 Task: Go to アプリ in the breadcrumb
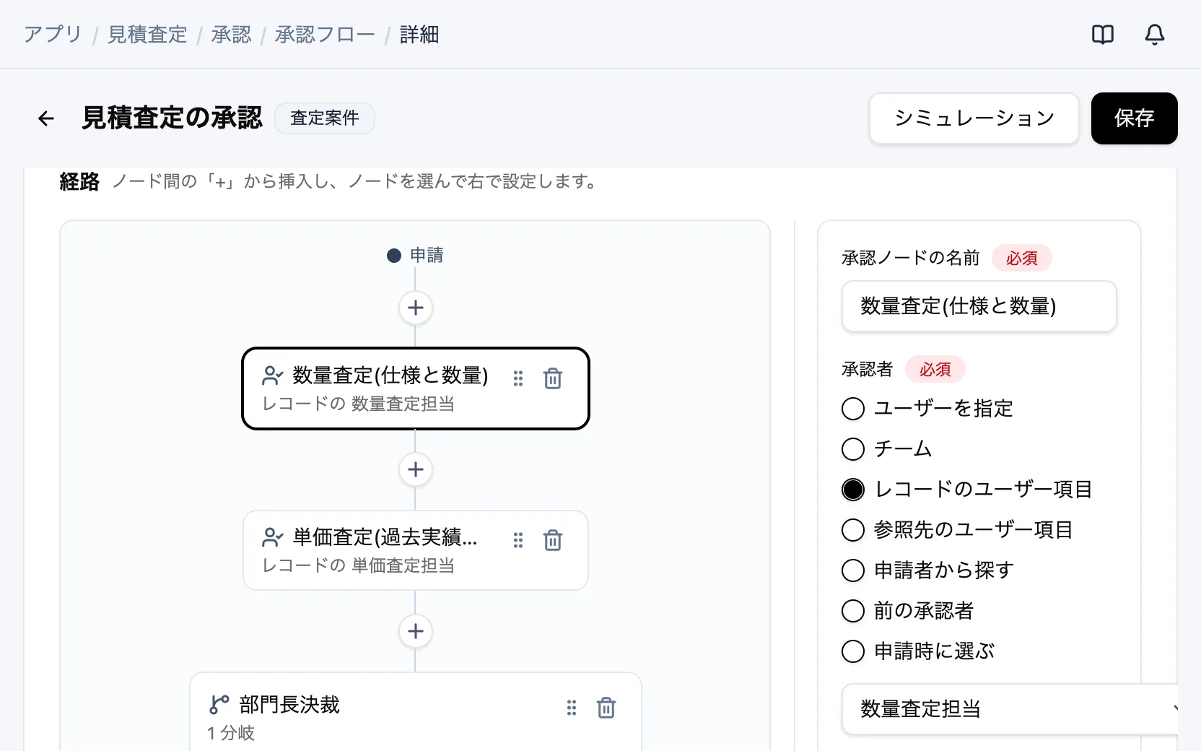pyautogui.click(x=53, y=35)
